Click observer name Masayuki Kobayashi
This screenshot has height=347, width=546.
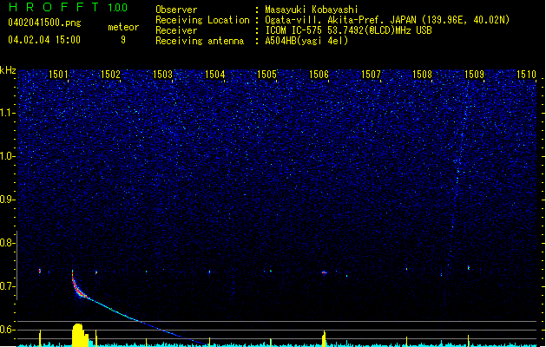pos(311,10)
